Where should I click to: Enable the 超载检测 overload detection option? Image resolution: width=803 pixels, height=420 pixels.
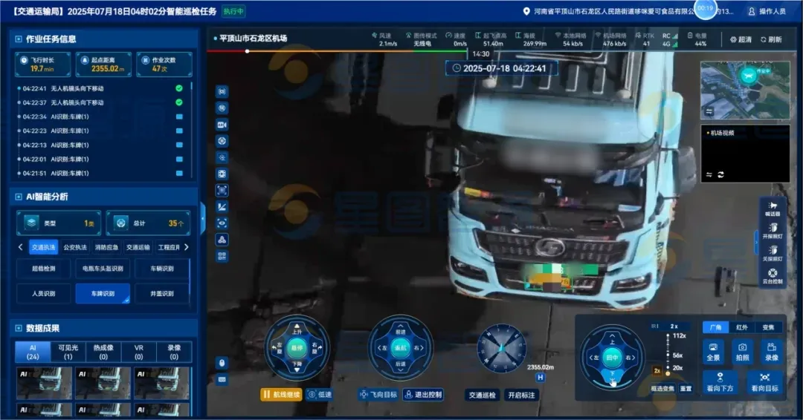pos(43,269)
